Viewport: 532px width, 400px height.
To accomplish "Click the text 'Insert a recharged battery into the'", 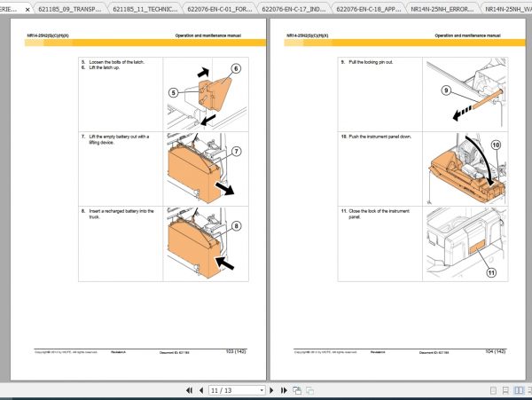I will coord(121,211).
